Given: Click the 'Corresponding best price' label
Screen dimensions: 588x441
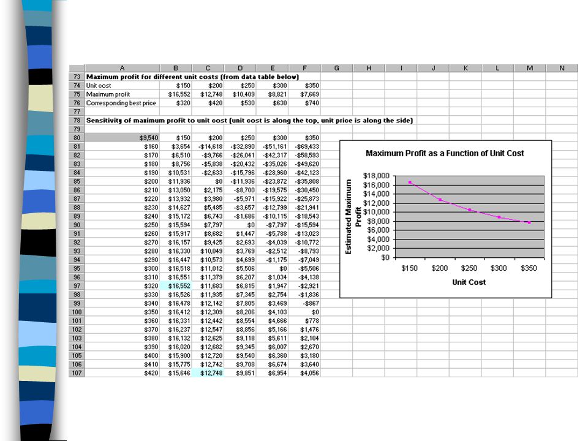Looking at the screenshot, I should (121, 103).
